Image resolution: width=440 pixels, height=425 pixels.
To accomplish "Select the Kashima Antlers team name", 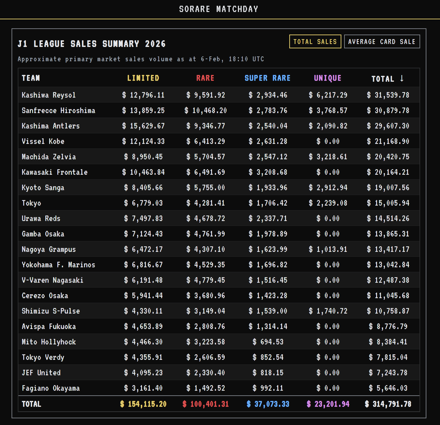I will [51, 126].
